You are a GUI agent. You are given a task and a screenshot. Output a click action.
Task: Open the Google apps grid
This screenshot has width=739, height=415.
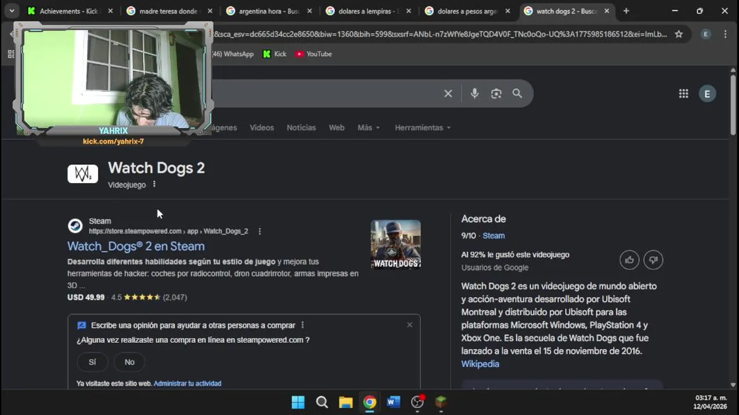tap(684, 93)
